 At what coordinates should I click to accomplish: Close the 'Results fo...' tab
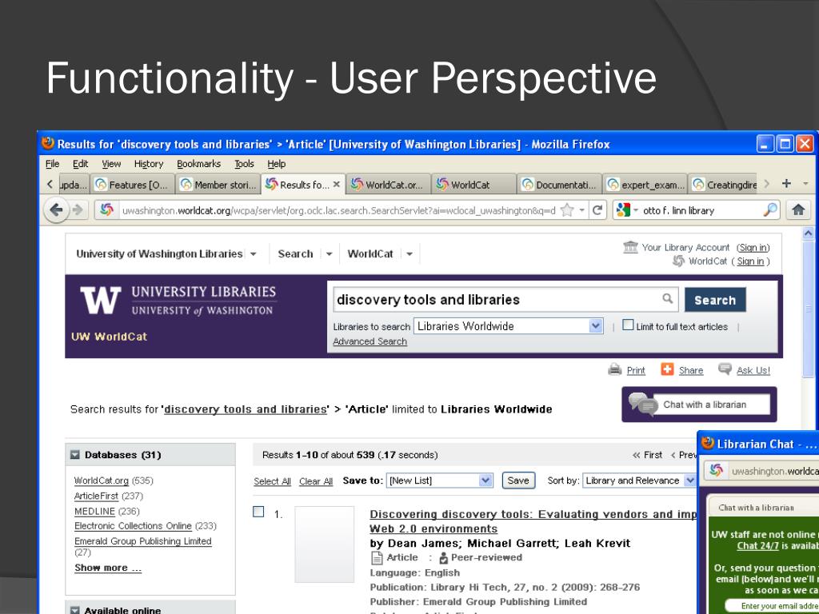(x=337, y=185)
